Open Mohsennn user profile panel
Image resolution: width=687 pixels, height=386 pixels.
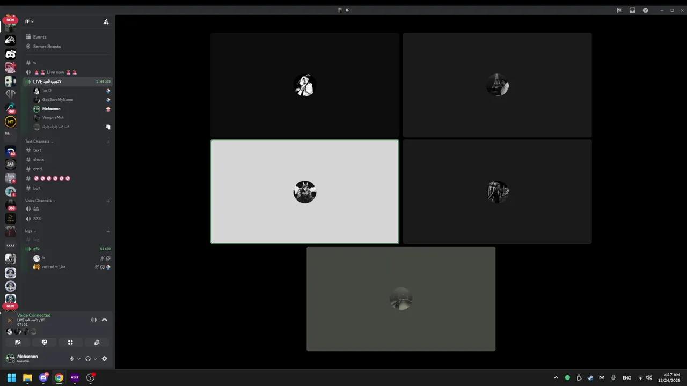point(23,359)
